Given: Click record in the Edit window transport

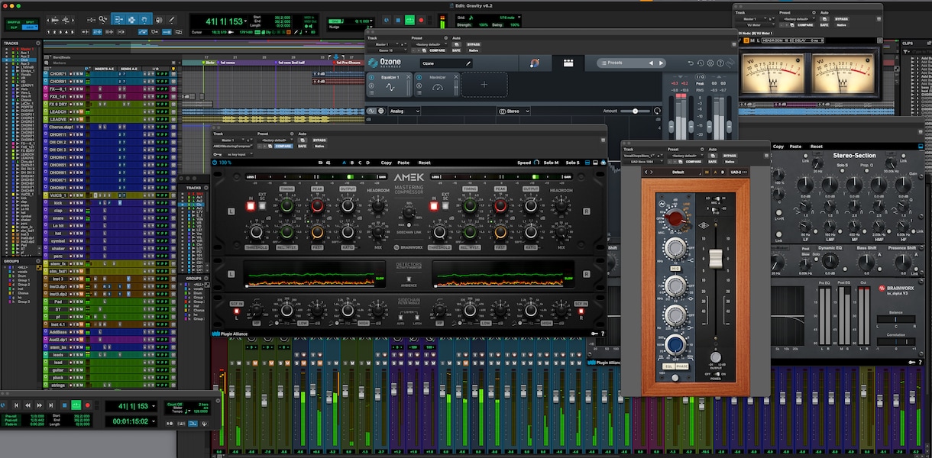Looking at the screenshot, I should pyautogui.click(x=422, y=20).
